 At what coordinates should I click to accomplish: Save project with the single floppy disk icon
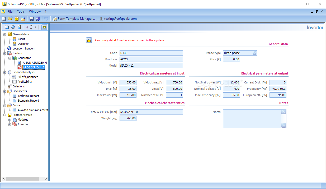coord(31,19)
